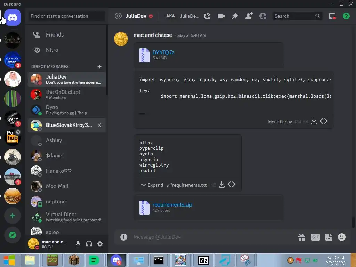
Task: Click the chat area vertical scrollbar
Action: pyautogui.click(x=353, y=222)
